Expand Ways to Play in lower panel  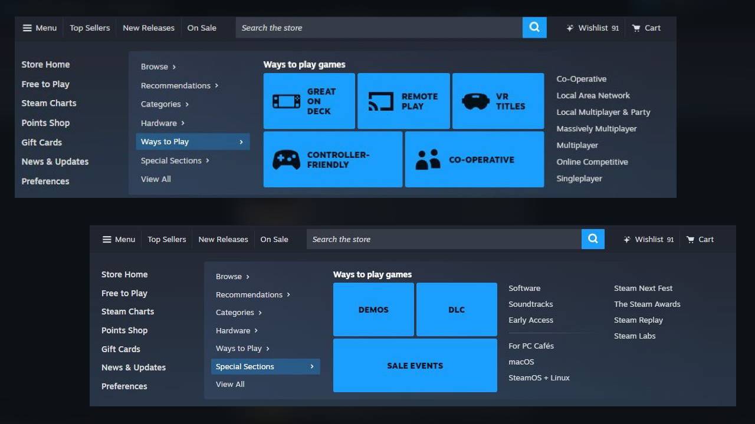(242, 348)
